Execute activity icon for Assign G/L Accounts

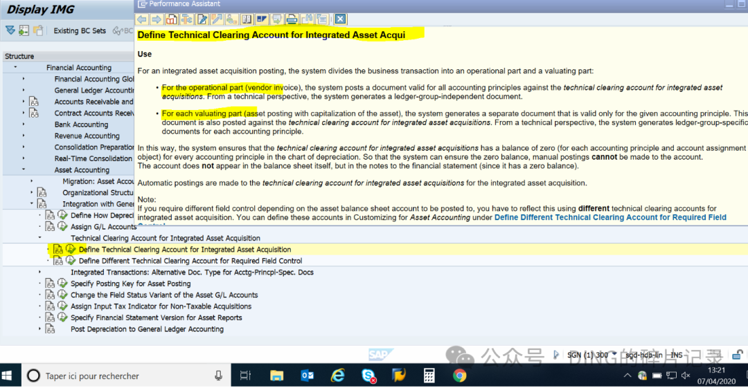[62, 226]
